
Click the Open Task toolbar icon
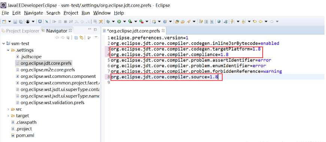coord(182,21)
